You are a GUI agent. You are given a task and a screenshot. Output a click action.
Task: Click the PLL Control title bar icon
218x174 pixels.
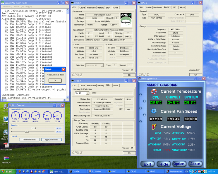coord(10,105)
